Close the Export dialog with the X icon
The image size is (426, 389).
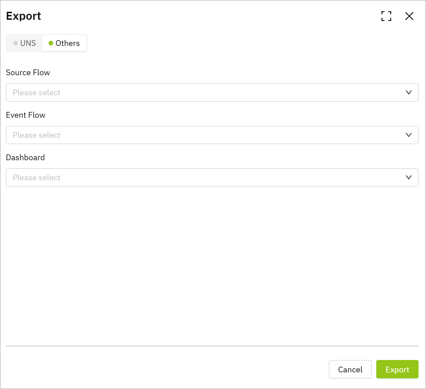point(409,16)
